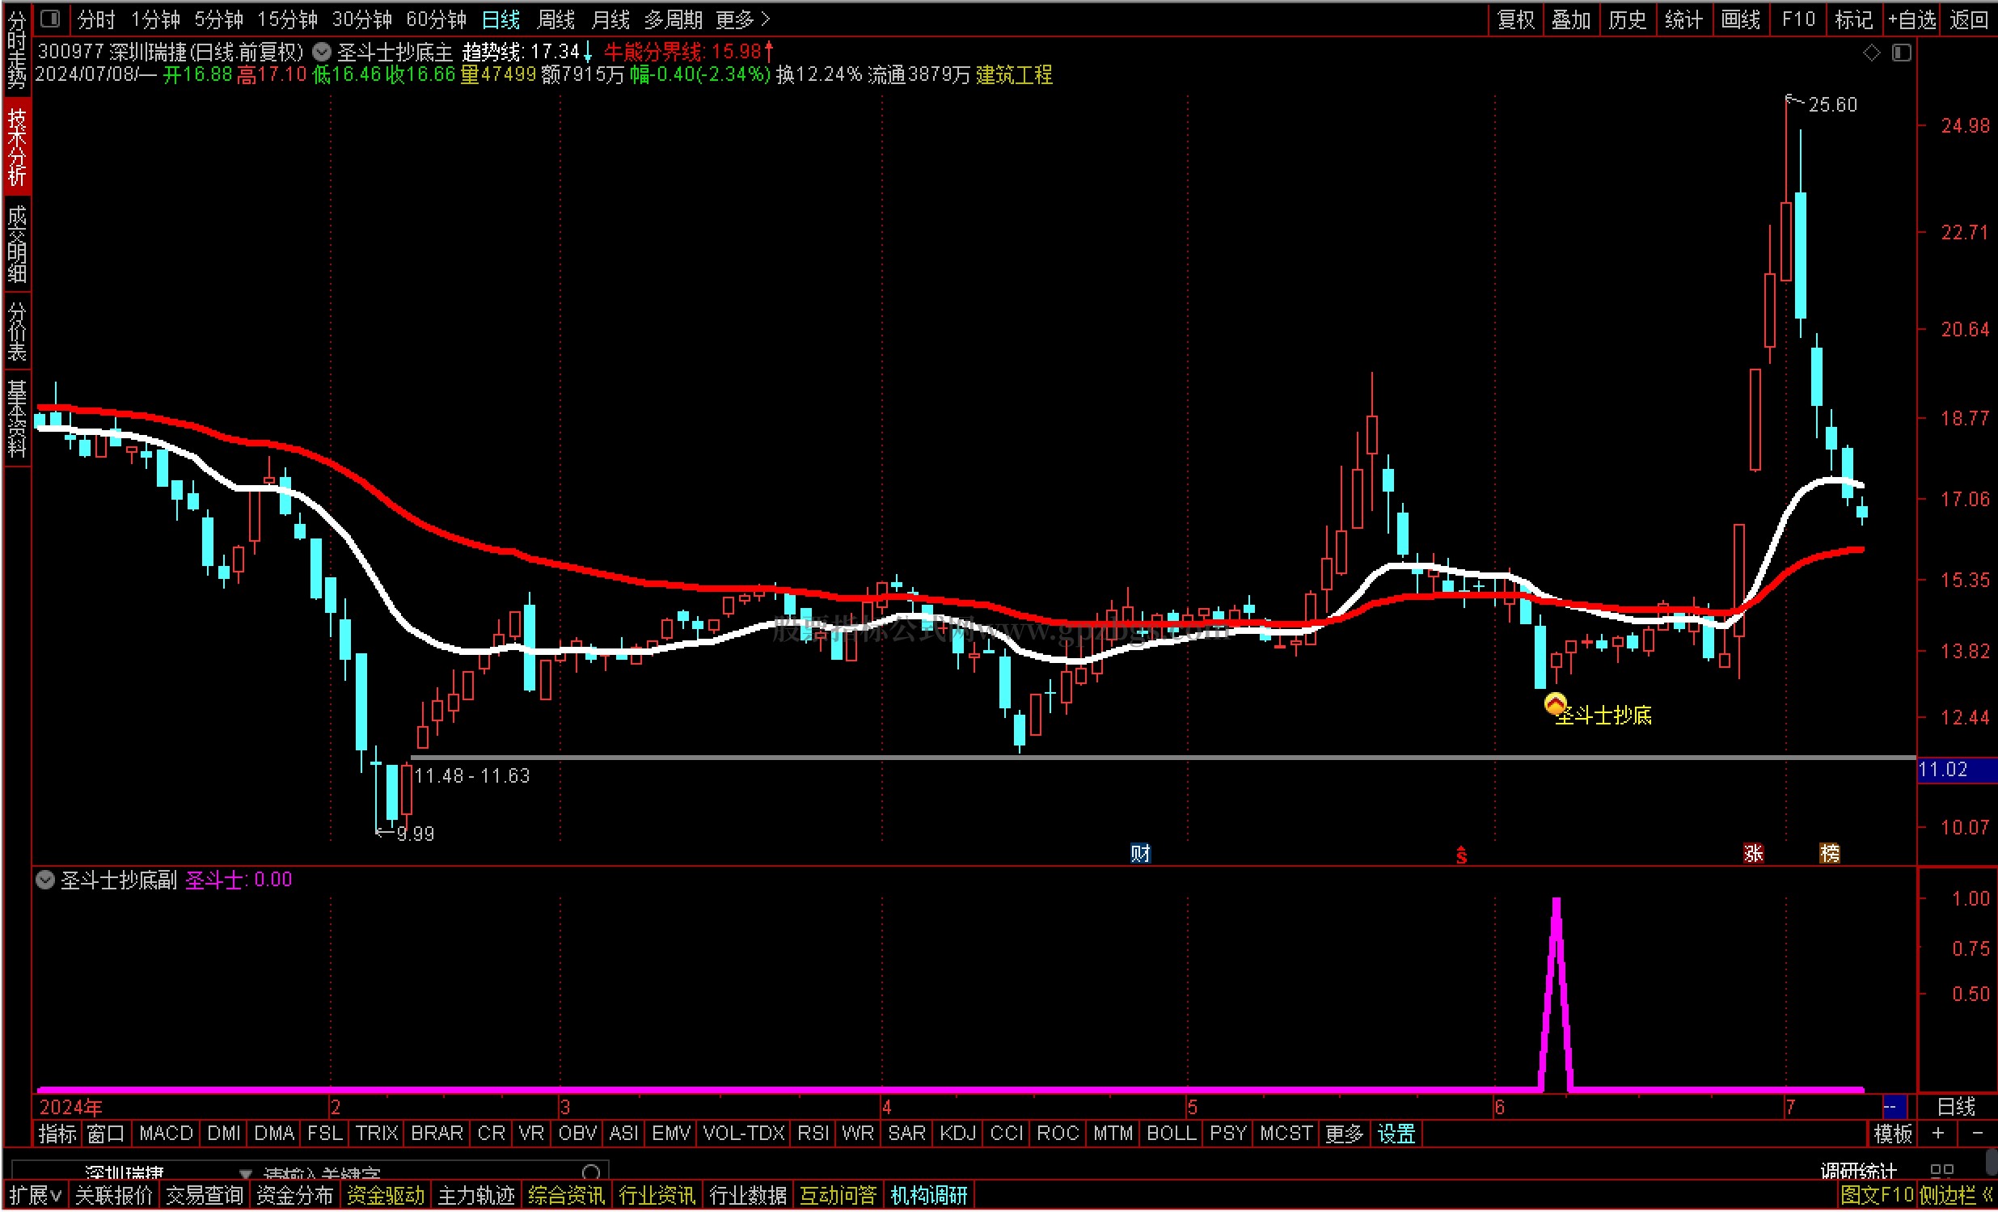The image size is (1998, 1212).
Task: Switch to 分时 chart period
Action: pos(95,19)
